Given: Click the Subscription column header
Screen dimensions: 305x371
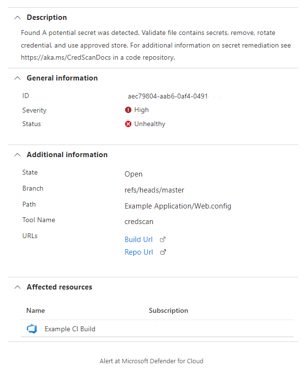Looking at the screenshot, I should click(168, 310).
